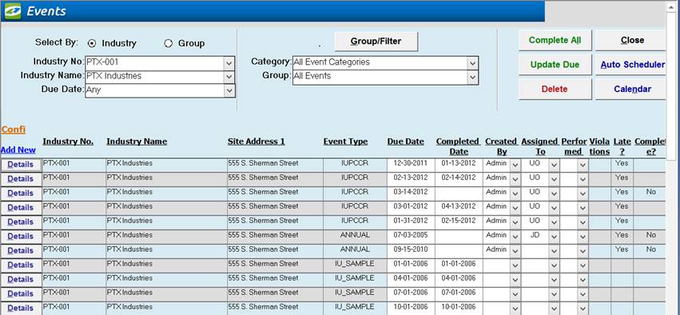
Task: Expand the Group All Events dropdown
Action: coord(472,78)
